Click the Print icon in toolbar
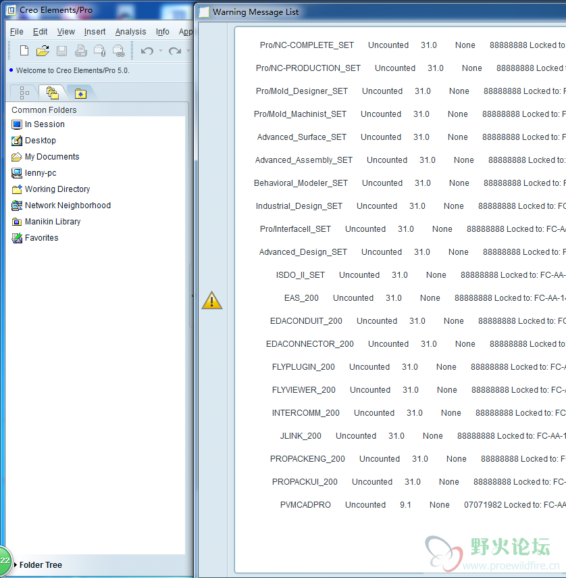This screenshot has width=566, height=578. point(80,51)
